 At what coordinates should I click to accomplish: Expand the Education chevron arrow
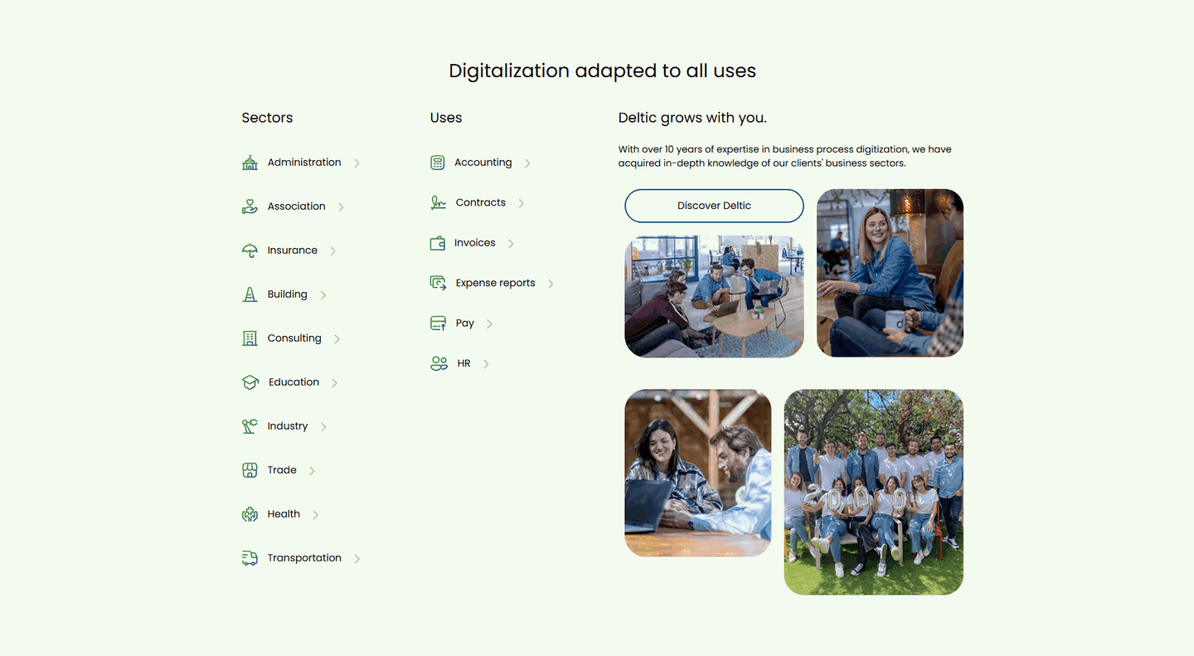(x=335, y=383)
